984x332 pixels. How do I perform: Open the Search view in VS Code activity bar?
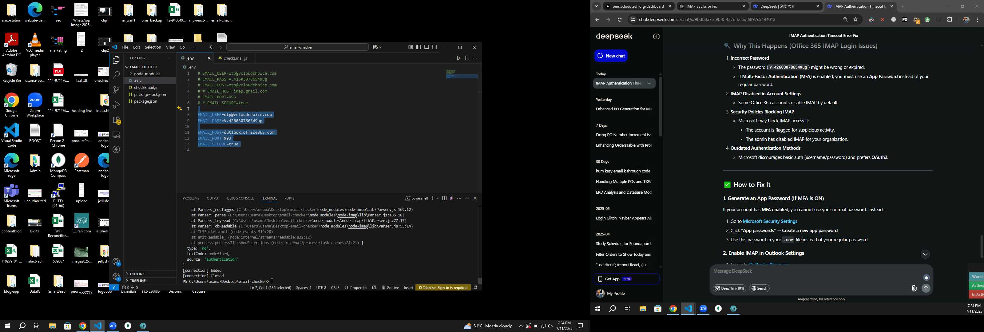point(116,75)
